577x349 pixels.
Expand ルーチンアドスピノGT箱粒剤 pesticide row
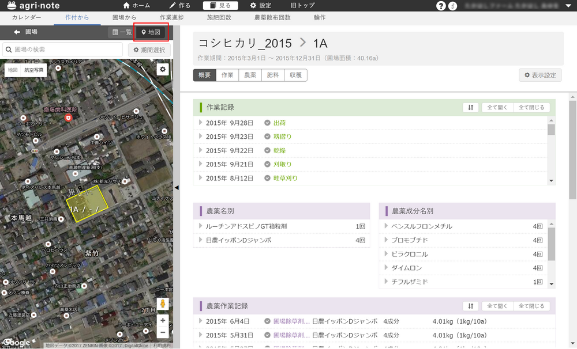tap(201, 226)
